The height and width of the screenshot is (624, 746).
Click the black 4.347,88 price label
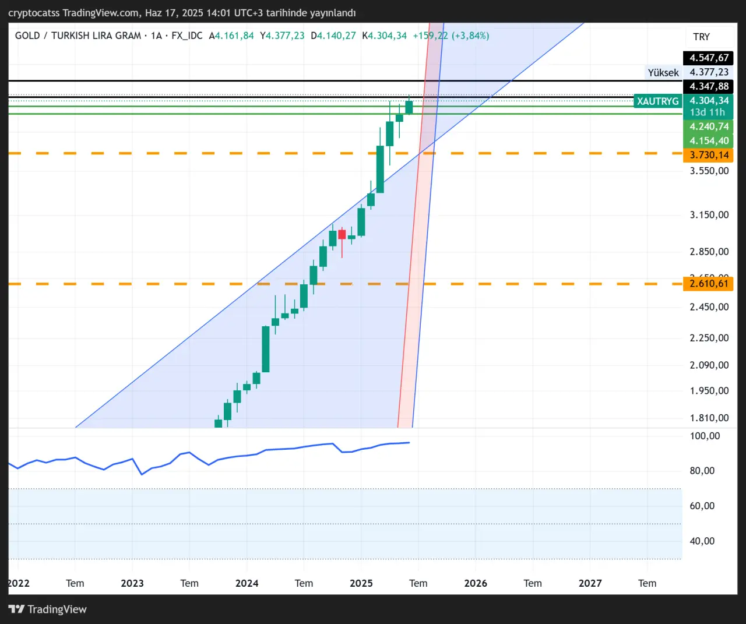[709, 86]
